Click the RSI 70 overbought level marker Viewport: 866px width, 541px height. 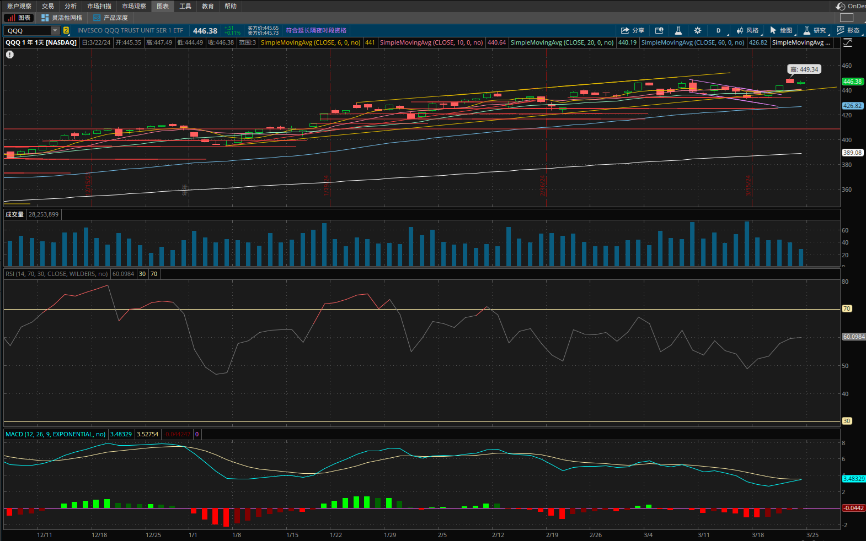(847, 309)
